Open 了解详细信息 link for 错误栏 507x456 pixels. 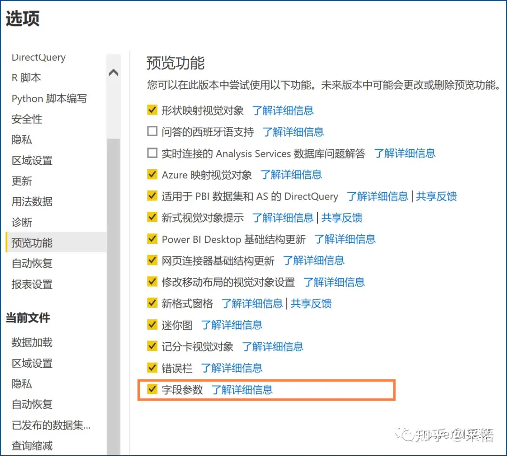pyautogui.click(x=232, y=368)
